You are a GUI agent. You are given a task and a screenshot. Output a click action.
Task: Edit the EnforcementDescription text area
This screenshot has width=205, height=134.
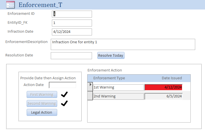(x=123, y=44)
